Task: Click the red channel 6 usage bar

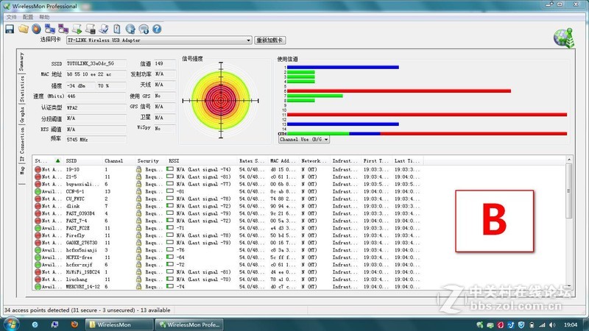Action: pos(399,90)
